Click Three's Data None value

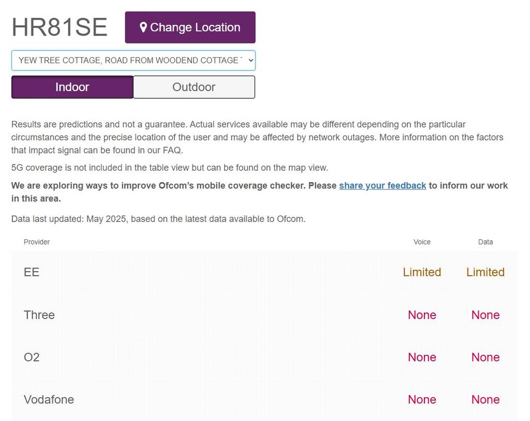485,315
